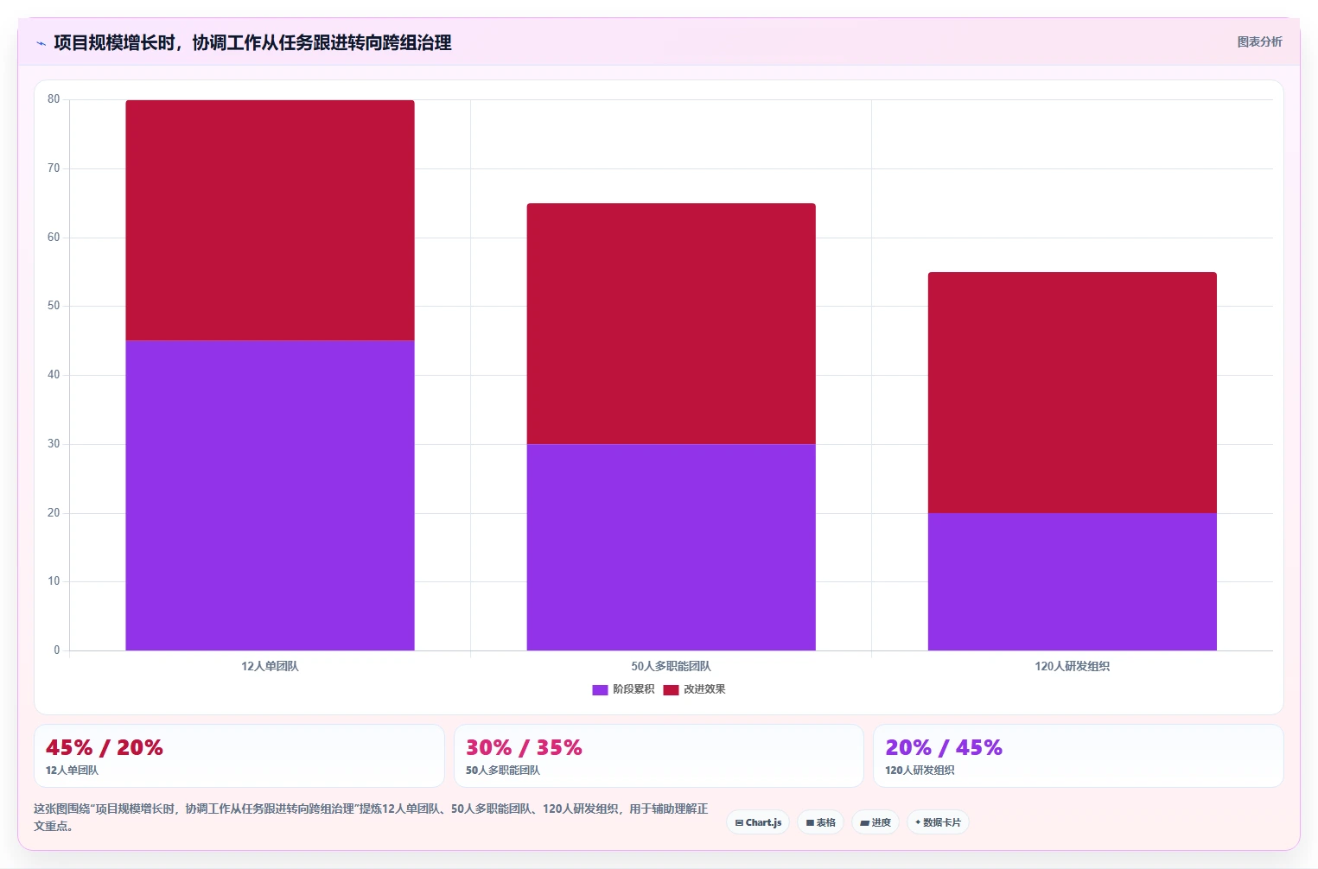Click the 改进效果 legend label text
This screenshot has height=869, width=1318.
point(704,689)
